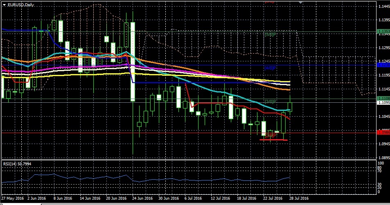Click the 1.1445 price on the scale
This screenshot has height=205, width=390.
[x=383, y=7]
